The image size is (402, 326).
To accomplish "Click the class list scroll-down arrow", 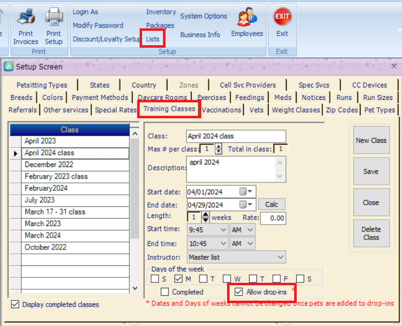I will point(135,288).
